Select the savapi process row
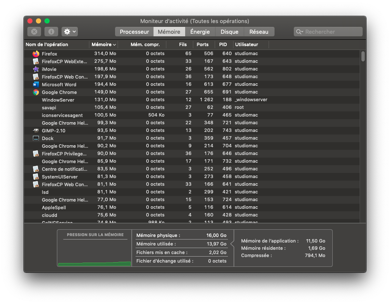Screen dimensions: 390x304 (x=192, y=108)
